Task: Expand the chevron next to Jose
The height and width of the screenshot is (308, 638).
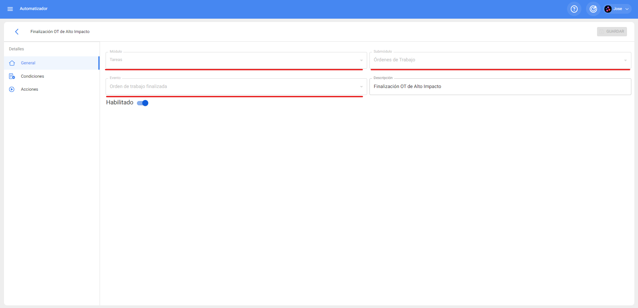Action: coord(627,9)
